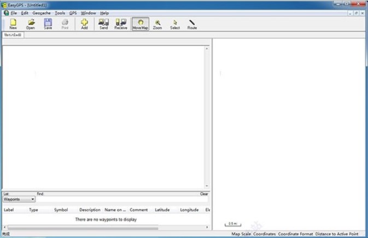Close the inner Untitled1 document window
368x238 pixels.
(363, 13)
